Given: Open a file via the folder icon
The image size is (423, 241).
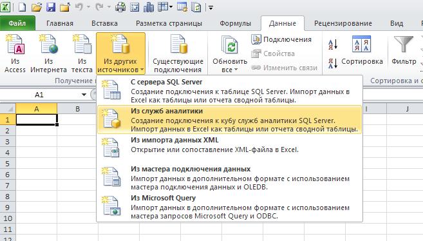Looking at the screenshot, I should click(37, 7).
